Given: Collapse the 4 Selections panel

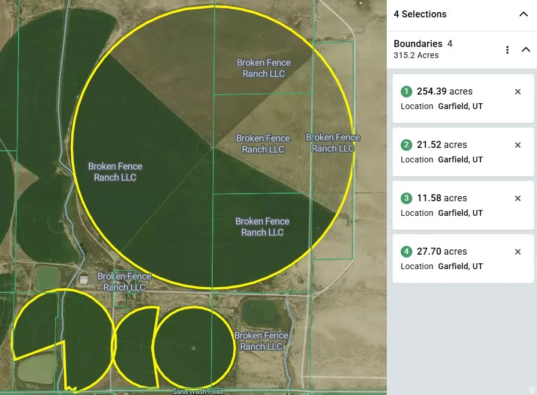Looking at the screenshot, I should point(523,15).
